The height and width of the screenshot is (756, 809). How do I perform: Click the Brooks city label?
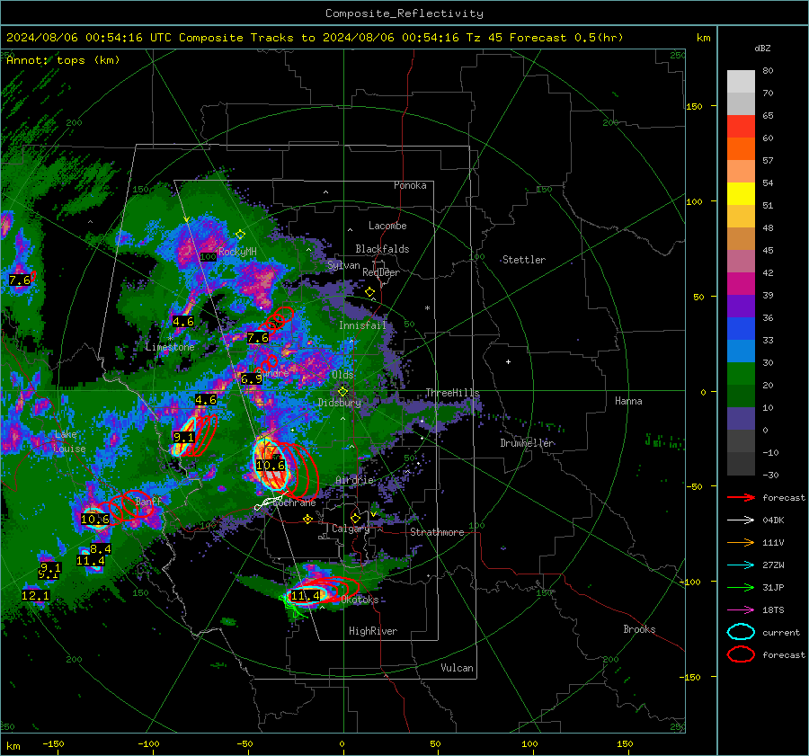click(639, 629)
